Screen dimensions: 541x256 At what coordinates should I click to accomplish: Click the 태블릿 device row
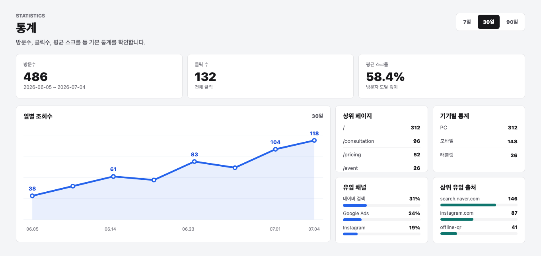pyautogui.click(x=479, y=155)
